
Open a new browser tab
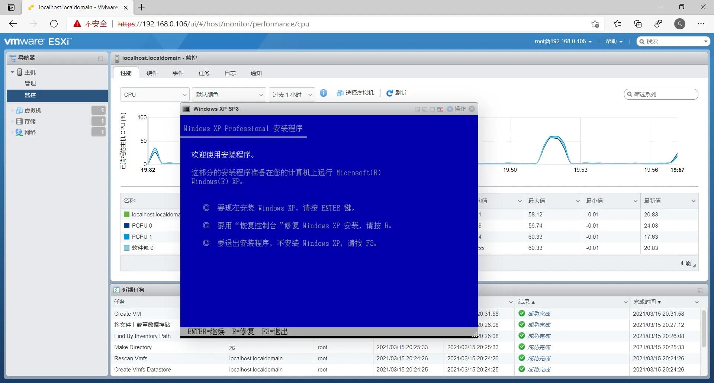click(142, 7)
